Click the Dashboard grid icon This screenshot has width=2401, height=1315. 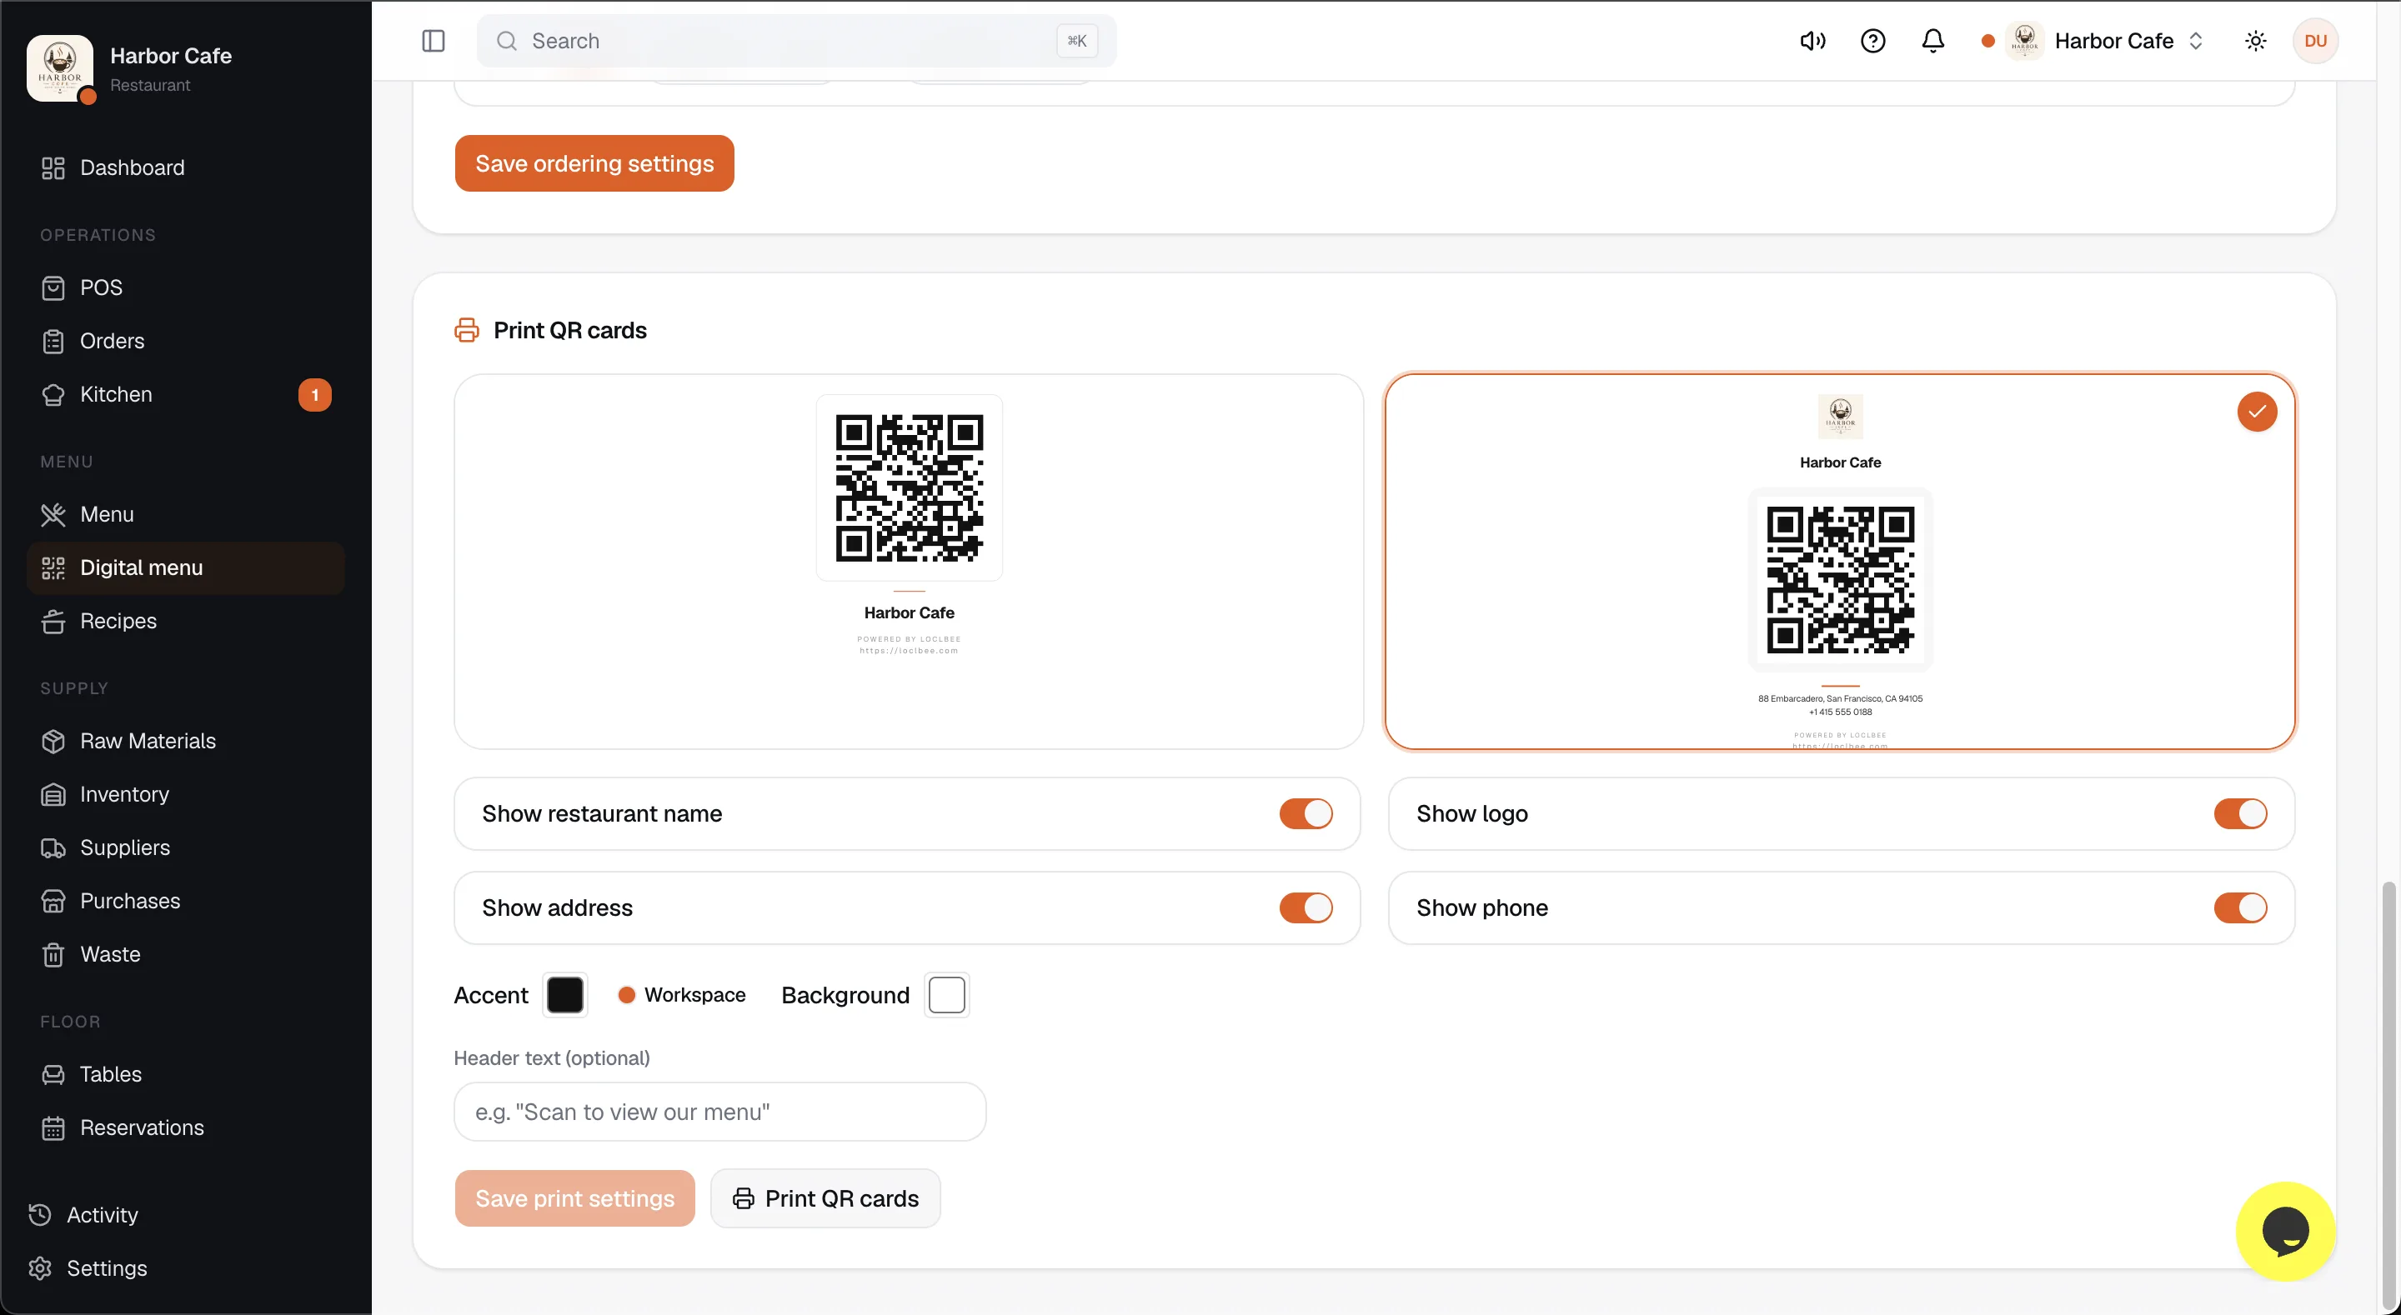53,167
